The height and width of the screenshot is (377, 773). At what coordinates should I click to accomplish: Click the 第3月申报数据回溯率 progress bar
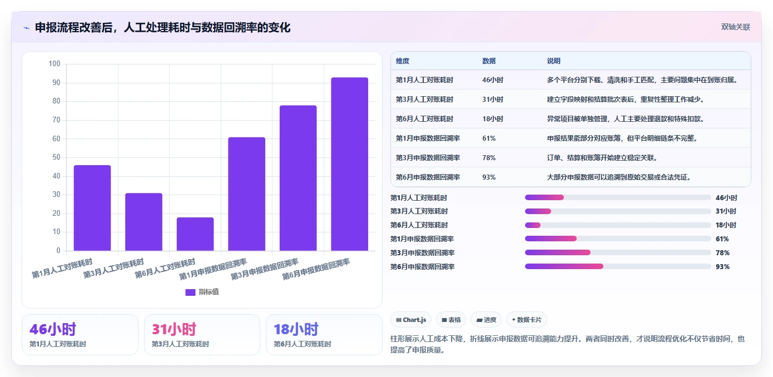click(618, 252)
